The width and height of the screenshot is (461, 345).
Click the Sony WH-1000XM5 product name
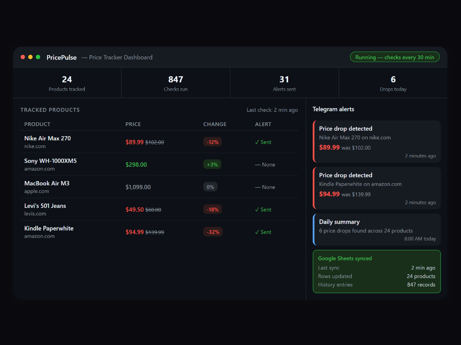point(50,161)
